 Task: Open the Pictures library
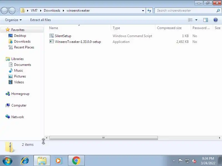pos(20,76)
